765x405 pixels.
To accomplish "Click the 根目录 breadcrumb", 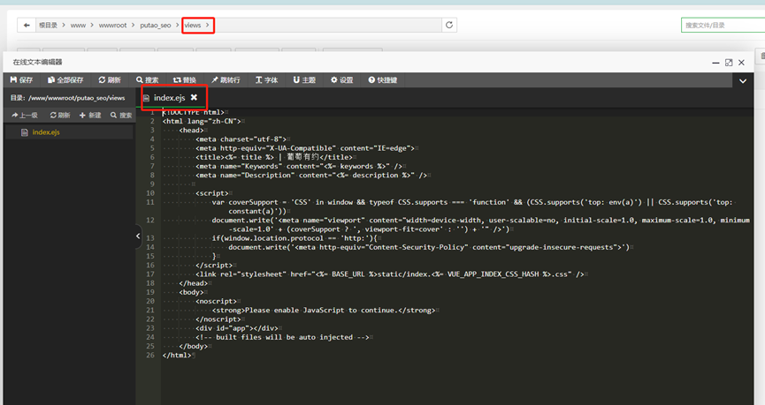I will 48,26.
